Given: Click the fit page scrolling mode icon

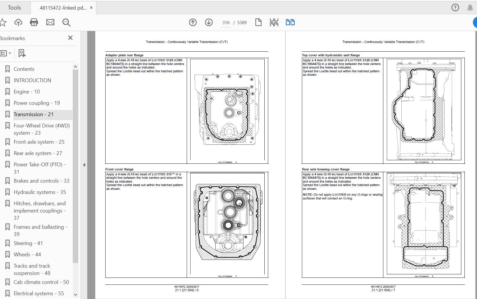Looking at the screenshot, I should click(274, 22).
